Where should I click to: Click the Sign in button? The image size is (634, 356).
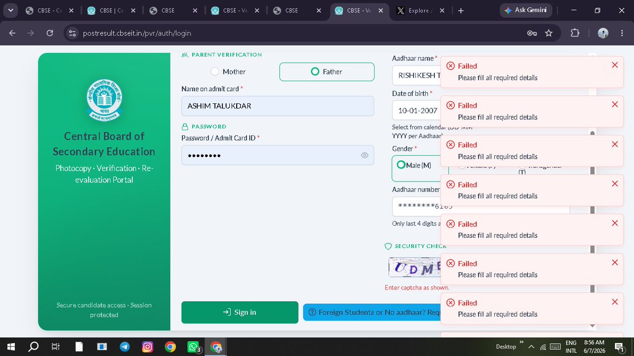coord(240,312)
